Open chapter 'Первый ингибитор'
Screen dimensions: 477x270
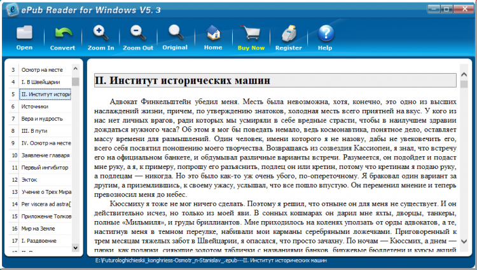[x=45, y=167]
